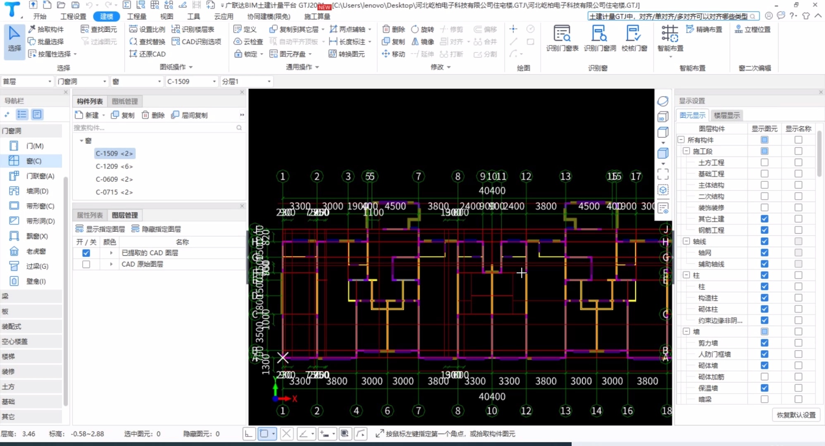825x446 pixels.
Task: Select 飘窗(X) in navigation sidebar
Action: (x=31, y=236)
